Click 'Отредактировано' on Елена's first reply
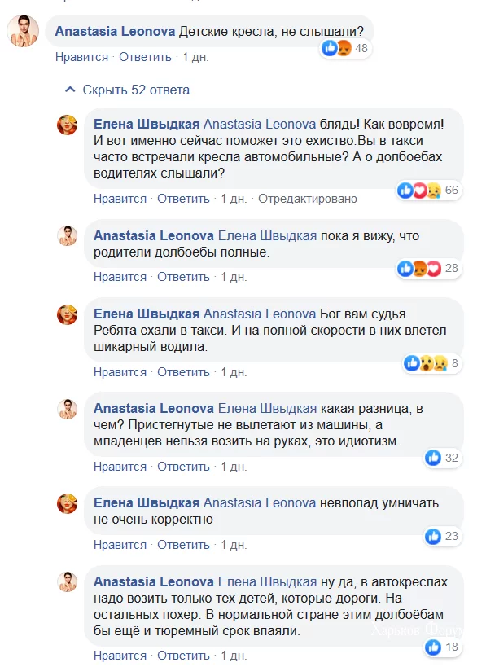 click(x=308, y=199)
